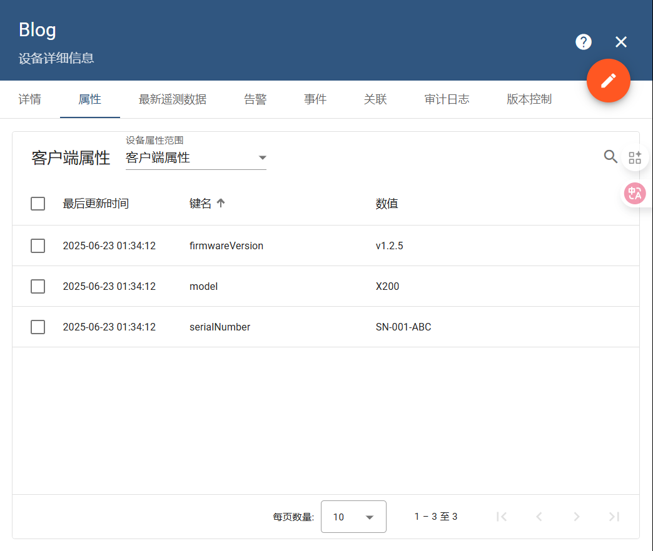Close the device details panel
653x551 pixels.
pyautogui.click(x=620, y=42)
